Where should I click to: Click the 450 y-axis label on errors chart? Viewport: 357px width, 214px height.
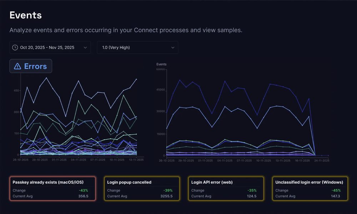point(16,90)
